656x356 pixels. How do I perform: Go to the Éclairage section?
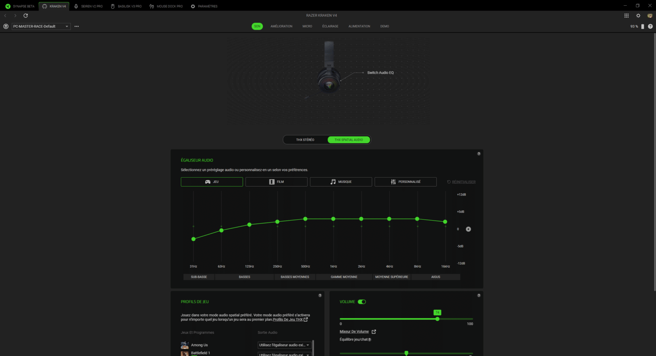click(x=330, y=26)
